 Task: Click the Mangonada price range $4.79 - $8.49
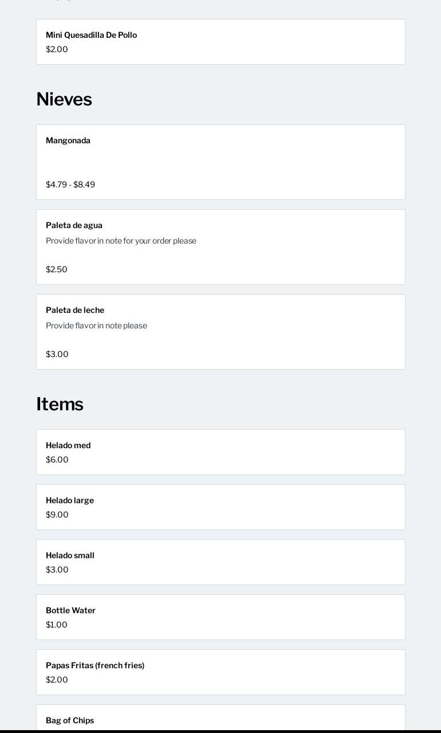[70, 185]
